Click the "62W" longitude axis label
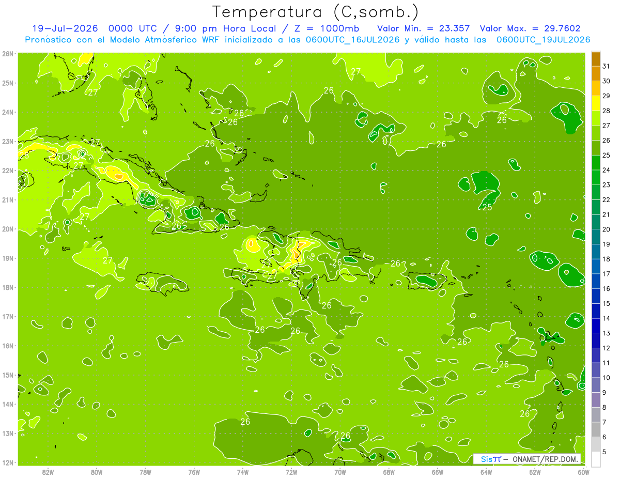Screen dimensions: 620x479 coord(535,472)
